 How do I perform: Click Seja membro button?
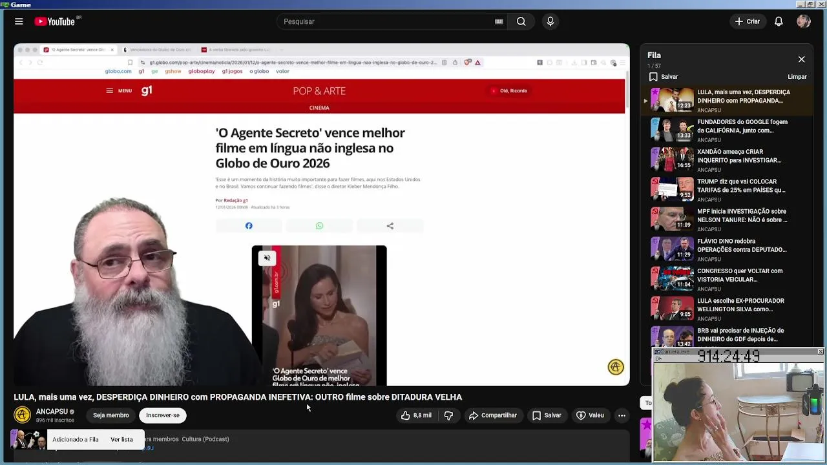click(x=110, y=415)
